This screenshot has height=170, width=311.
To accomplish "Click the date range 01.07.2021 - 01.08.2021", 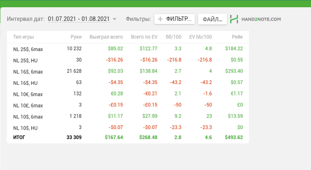I will 79,19.
